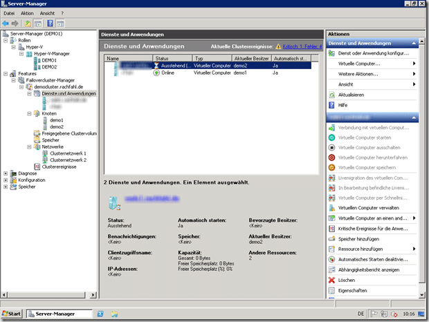Click the blue Help question mark toolbar icon
The height and width of the screenshot is (322, 429).
point(50,23)
